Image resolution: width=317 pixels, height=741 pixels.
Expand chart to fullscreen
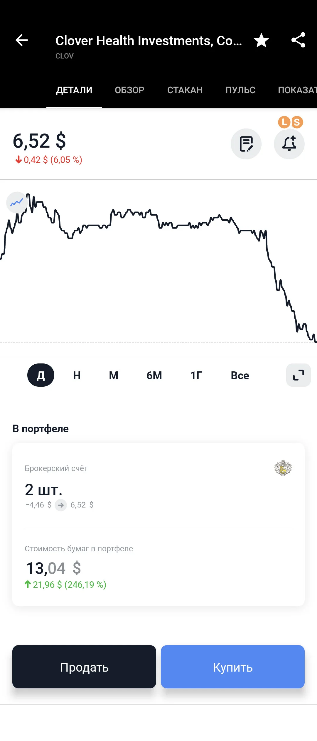click(x=299, y=375)
